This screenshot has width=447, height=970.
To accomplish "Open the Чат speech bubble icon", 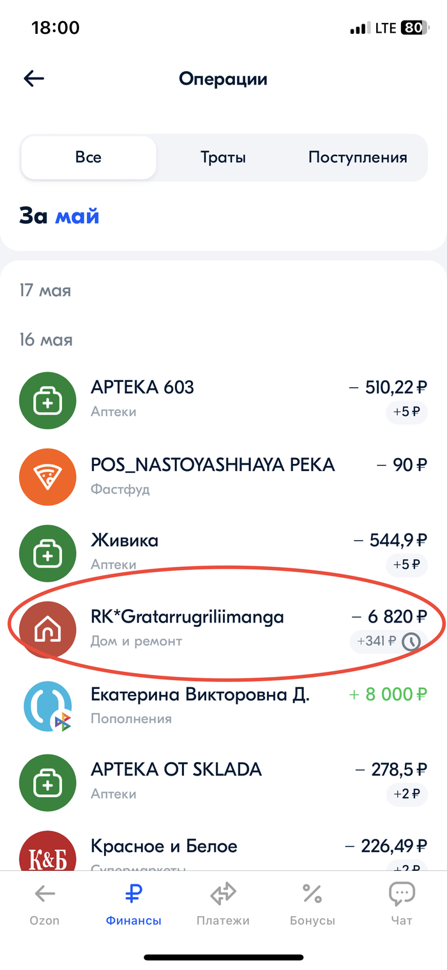I will click(x=402, y=894).
